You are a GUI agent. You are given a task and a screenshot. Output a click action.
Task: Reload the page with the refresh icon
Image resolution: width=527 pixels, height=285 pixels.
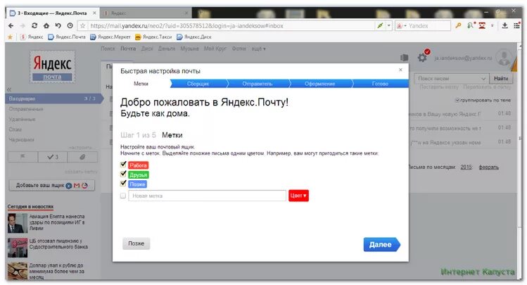(34, 26)
